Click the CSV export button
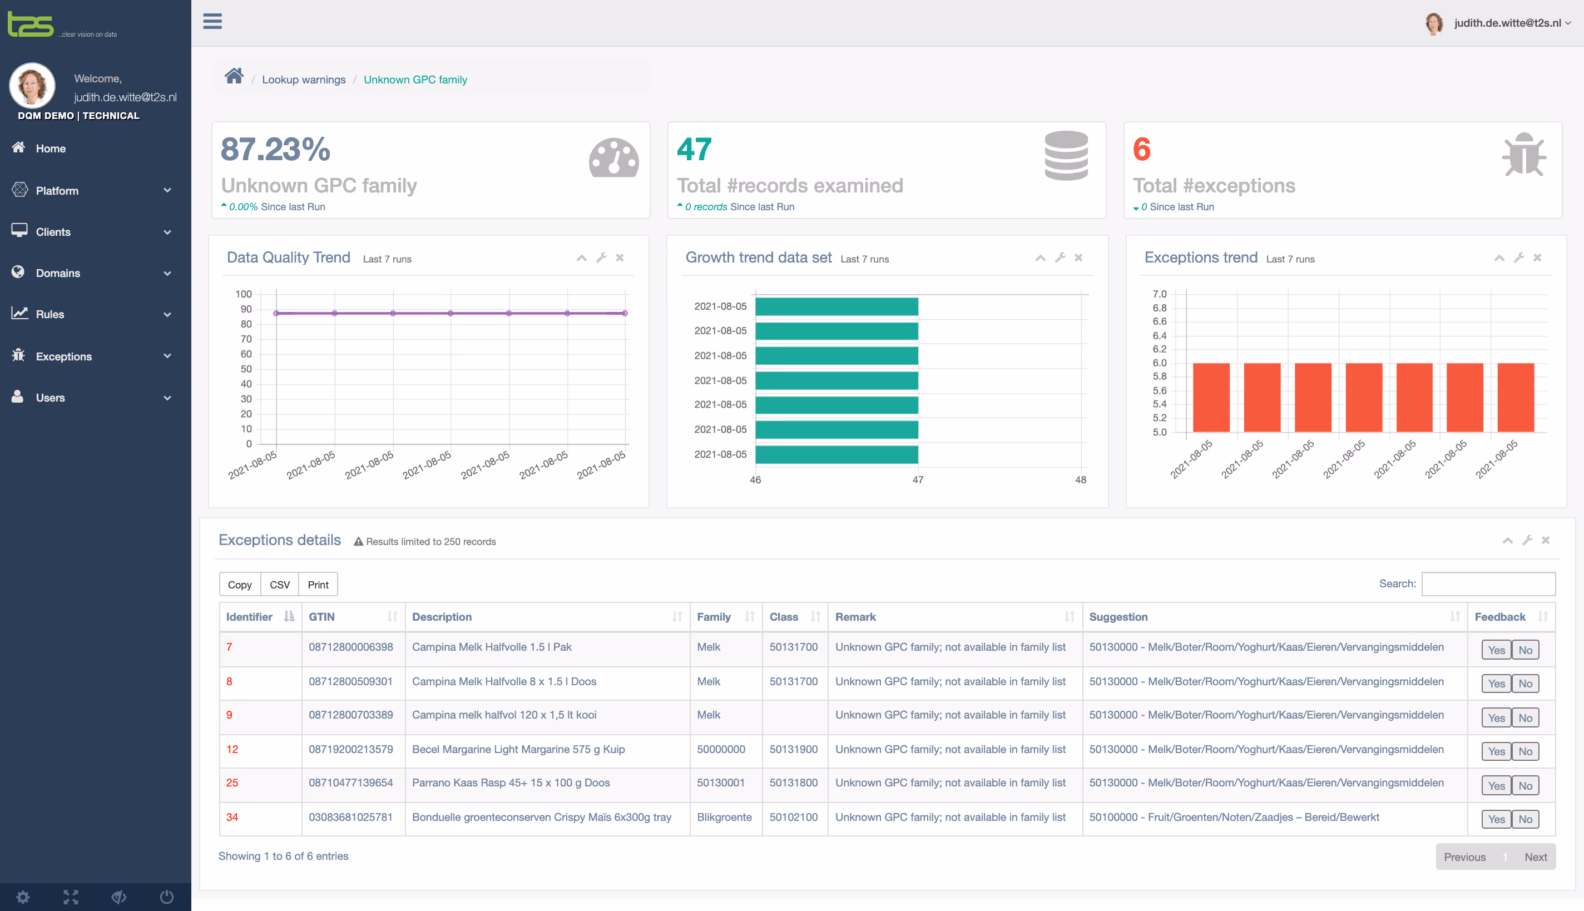 [x=279, y=585]
